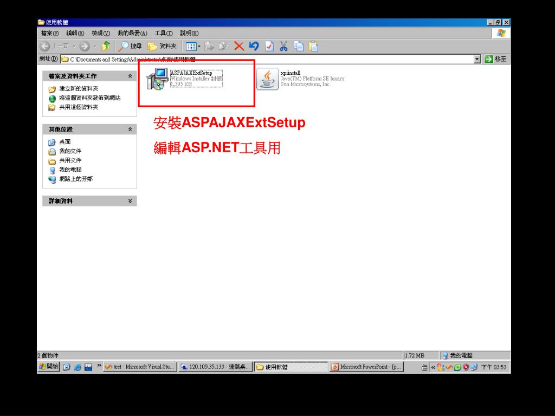Click the language bar keyboard icon
The height and width of the screenshot is (416, 555).
[x=424, y=368]
